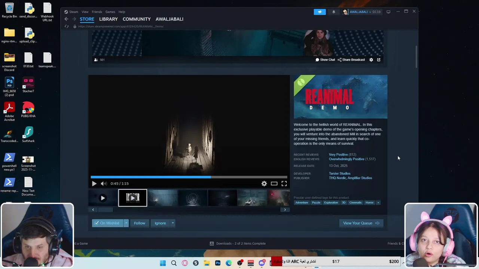View Very Positive recent reviews
This screenshot has width=479, height=269.
tap(338, 154)
